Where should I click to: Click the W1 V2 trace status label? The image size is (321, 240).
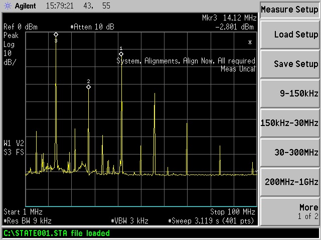14,143
